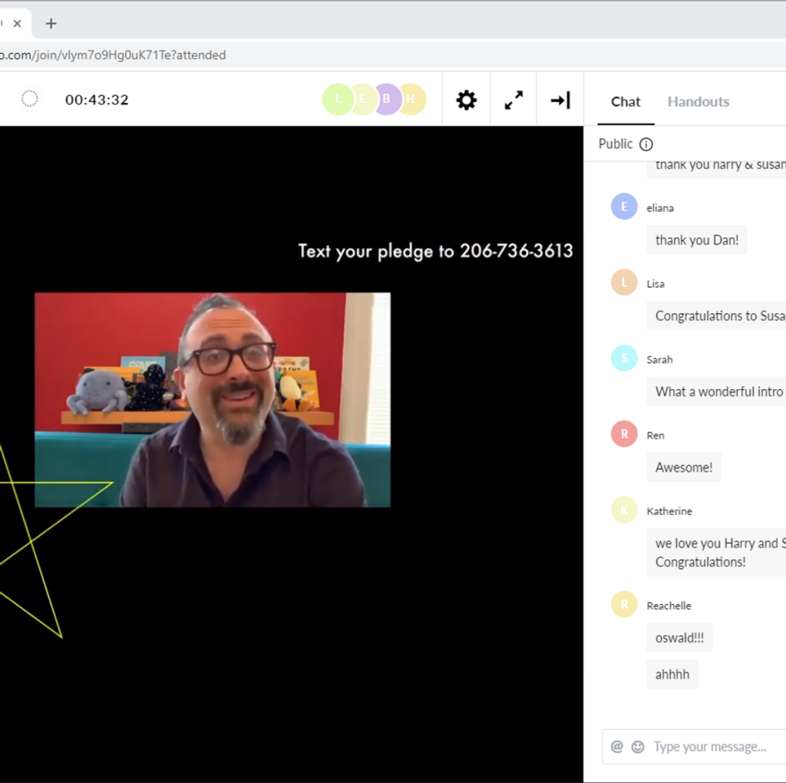The image size is (786, 783).
Task: Type in the chat message field
Action: (x=714, y=747)
